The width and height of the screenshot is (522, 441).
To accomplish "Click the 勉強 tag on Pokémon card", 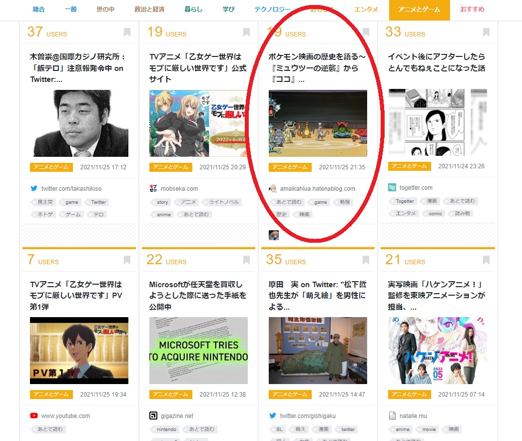I will [x=344, y=202].
